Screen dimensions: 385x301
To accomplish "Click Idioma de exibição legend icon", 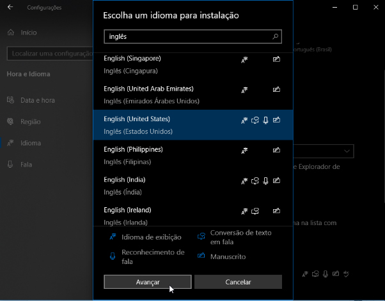I will 113,237.
